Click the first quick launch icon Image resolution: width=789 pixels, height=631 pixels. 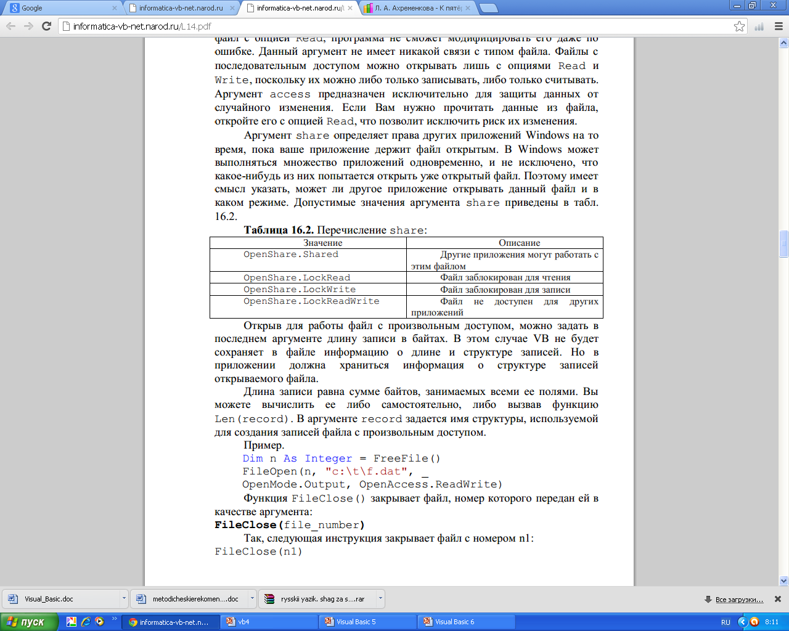(72, 622)
